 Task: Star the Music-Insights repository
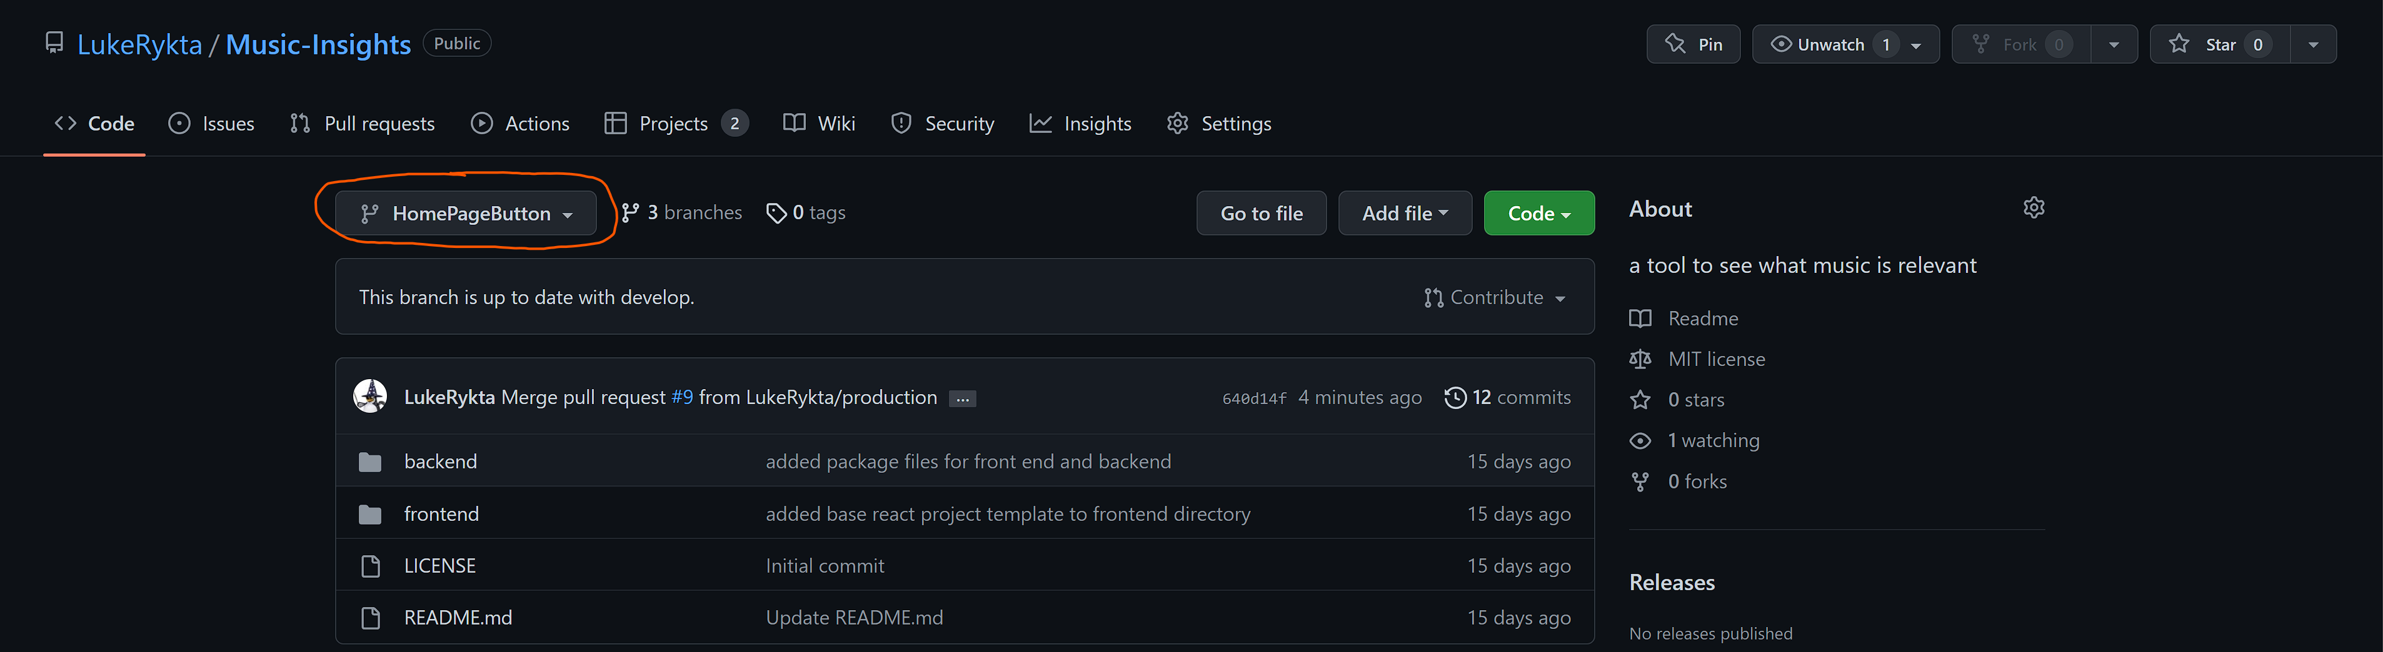click(2219, 44)
